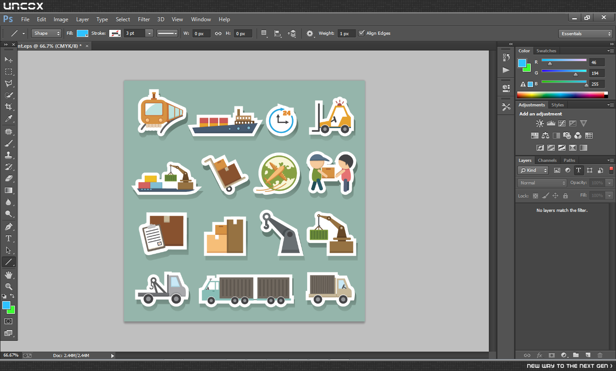Image resolution: width=616 pixels, height=371 pixels.
Task: Select the Brush tool
Action: pyautogui.click(x=9, y=143)
